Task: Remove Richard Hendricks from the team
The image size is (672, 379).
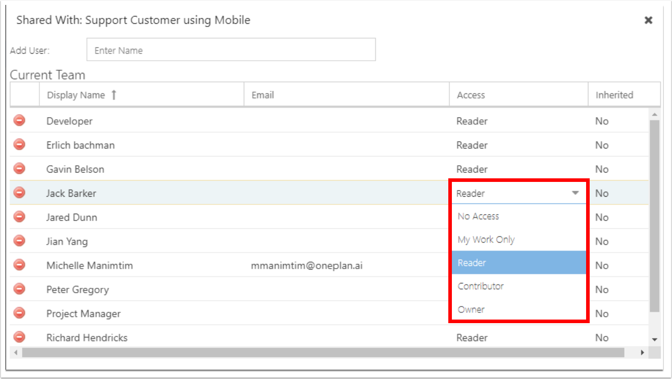Action: [x=19, y=337]
